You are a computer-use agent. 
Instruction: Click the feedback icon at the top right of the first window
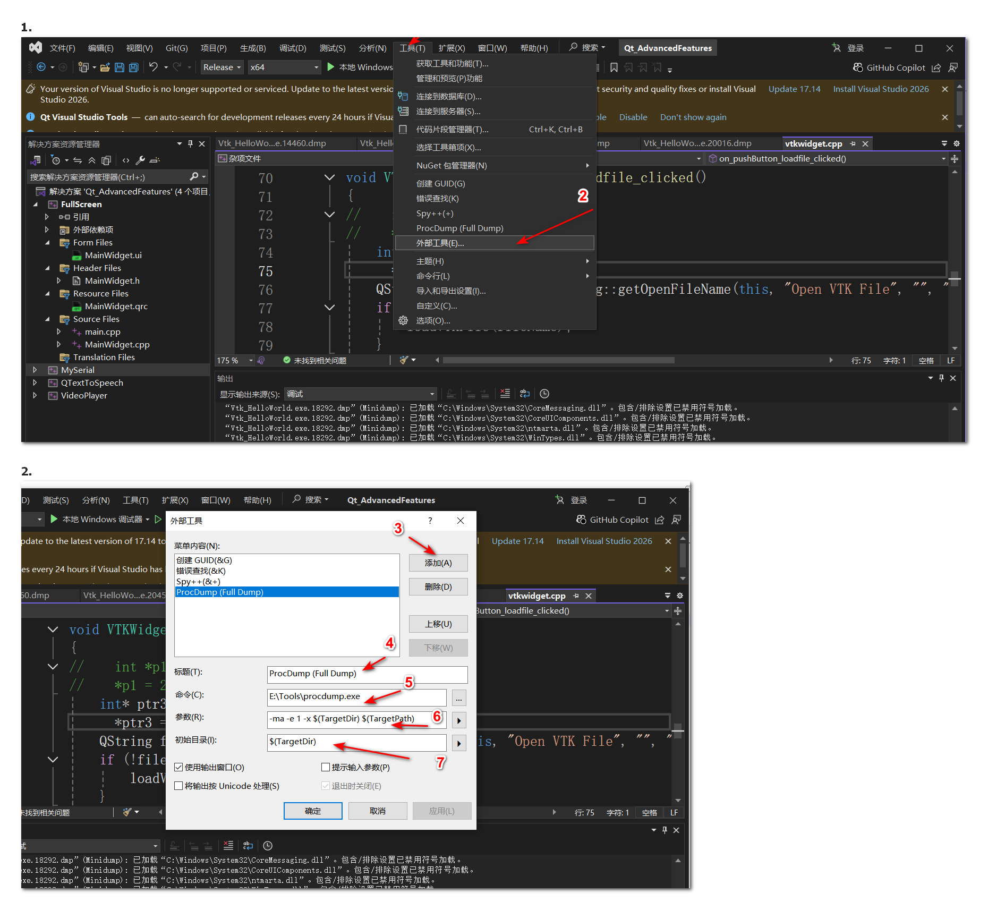coord(953,67)
